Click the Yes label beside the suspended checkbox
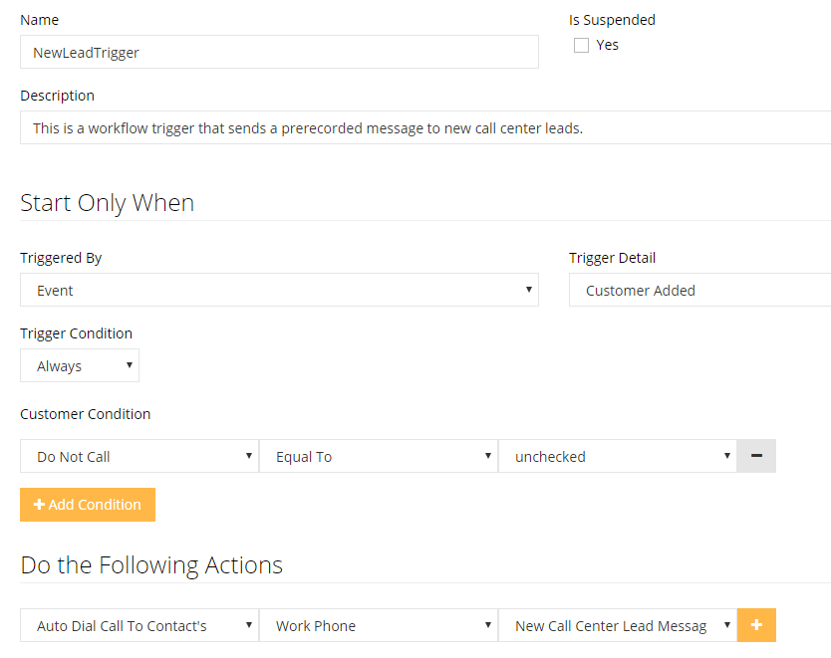Image resolution: width=831 pixels, height=658 pixels. (607, 45)
